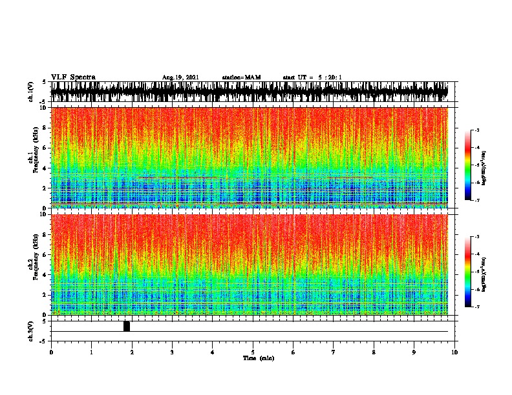The image size is (512, 395).
Task: Click the '-3' label on ch.1 colorbar
Action: click(477, 130)
